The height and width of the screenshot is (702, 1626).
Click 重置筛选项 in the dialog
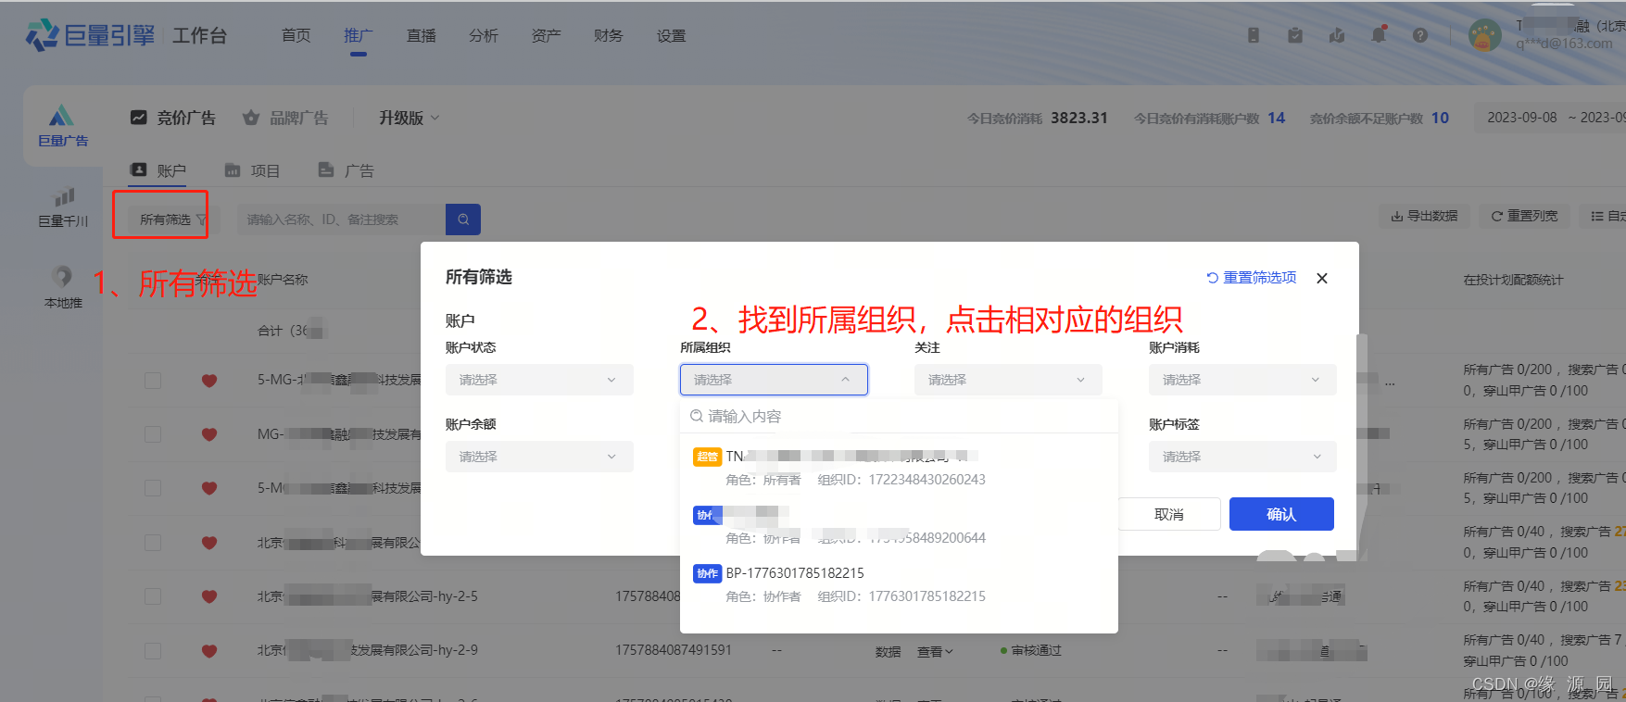click(x=1251, y=278)
